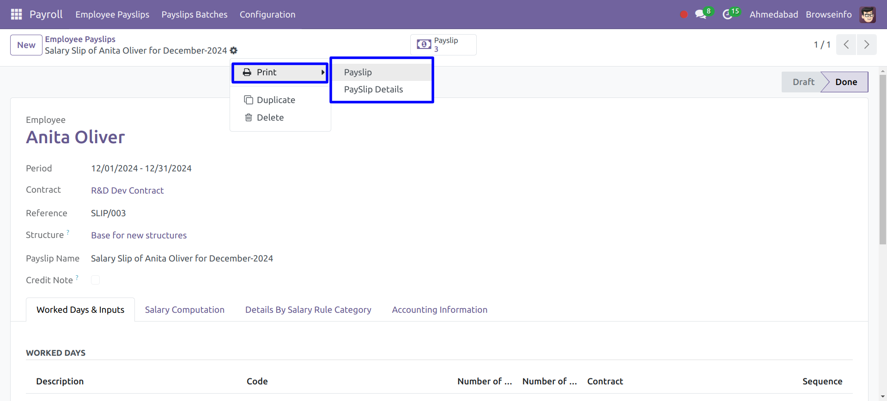Click the New button
The height and width of the screenshot is (401, 887).
point(26,45)
